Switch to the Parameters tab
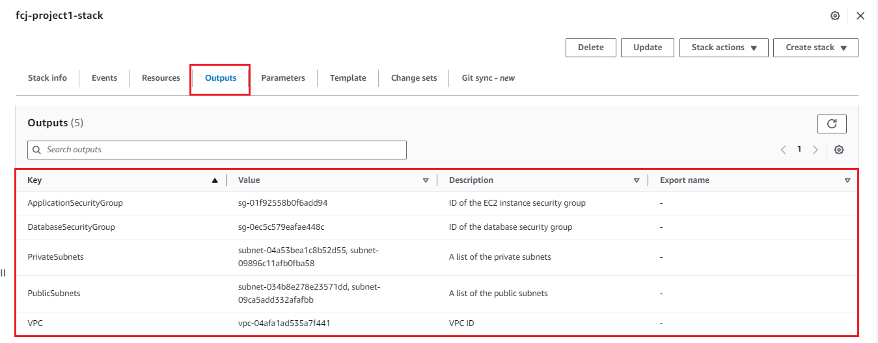The width and height of the screenshot is (878, 343). (283, 78)
